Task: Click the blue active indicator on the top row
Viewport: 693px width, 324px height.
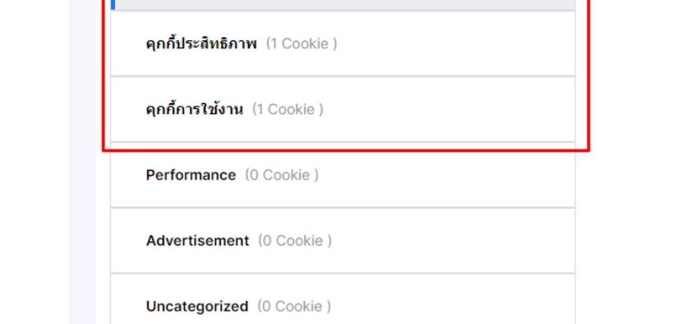Action: tap(113, 5)
